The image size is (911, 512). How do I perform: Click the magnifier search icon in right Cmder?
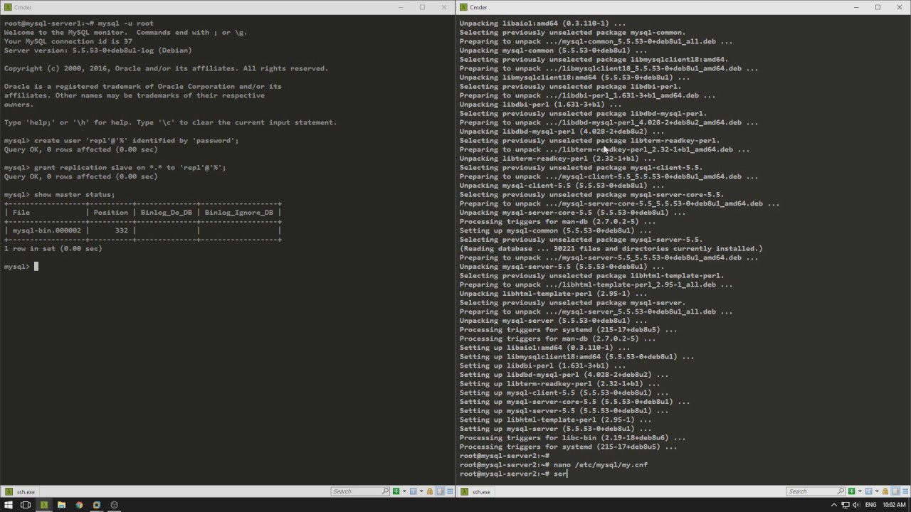pos(841,491)
